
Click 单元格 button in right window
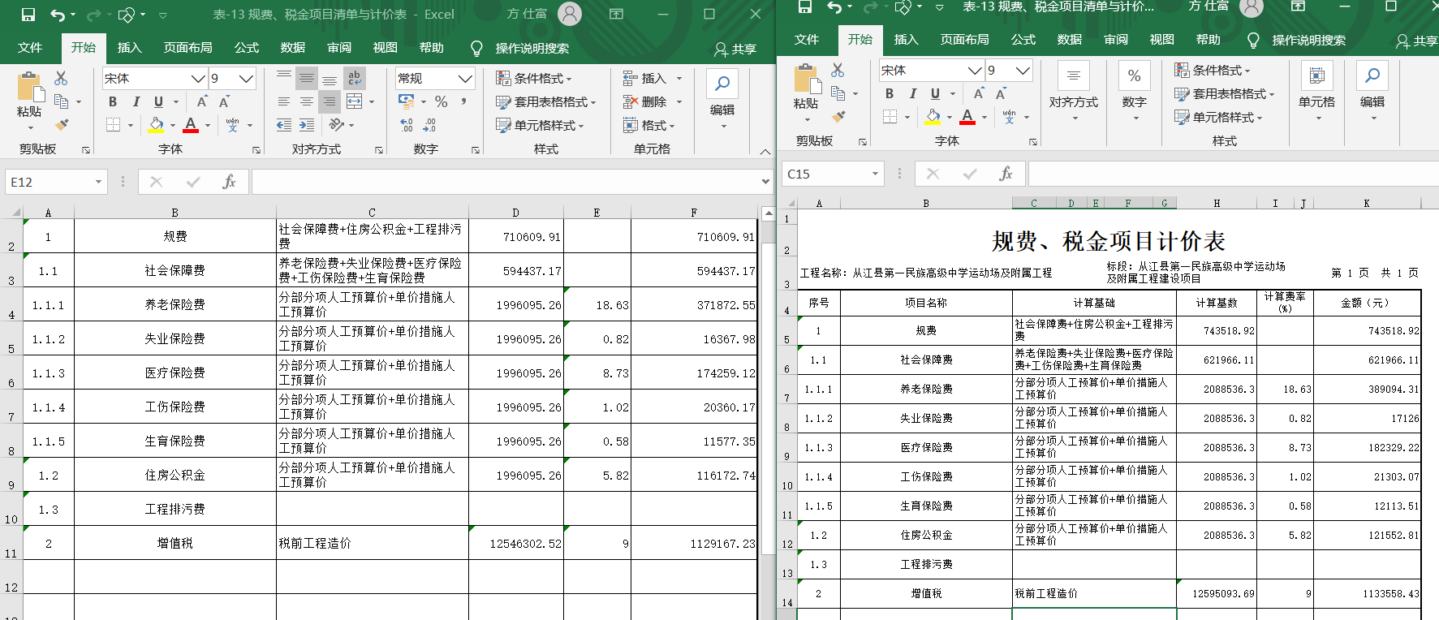(x=1316, y=93)
